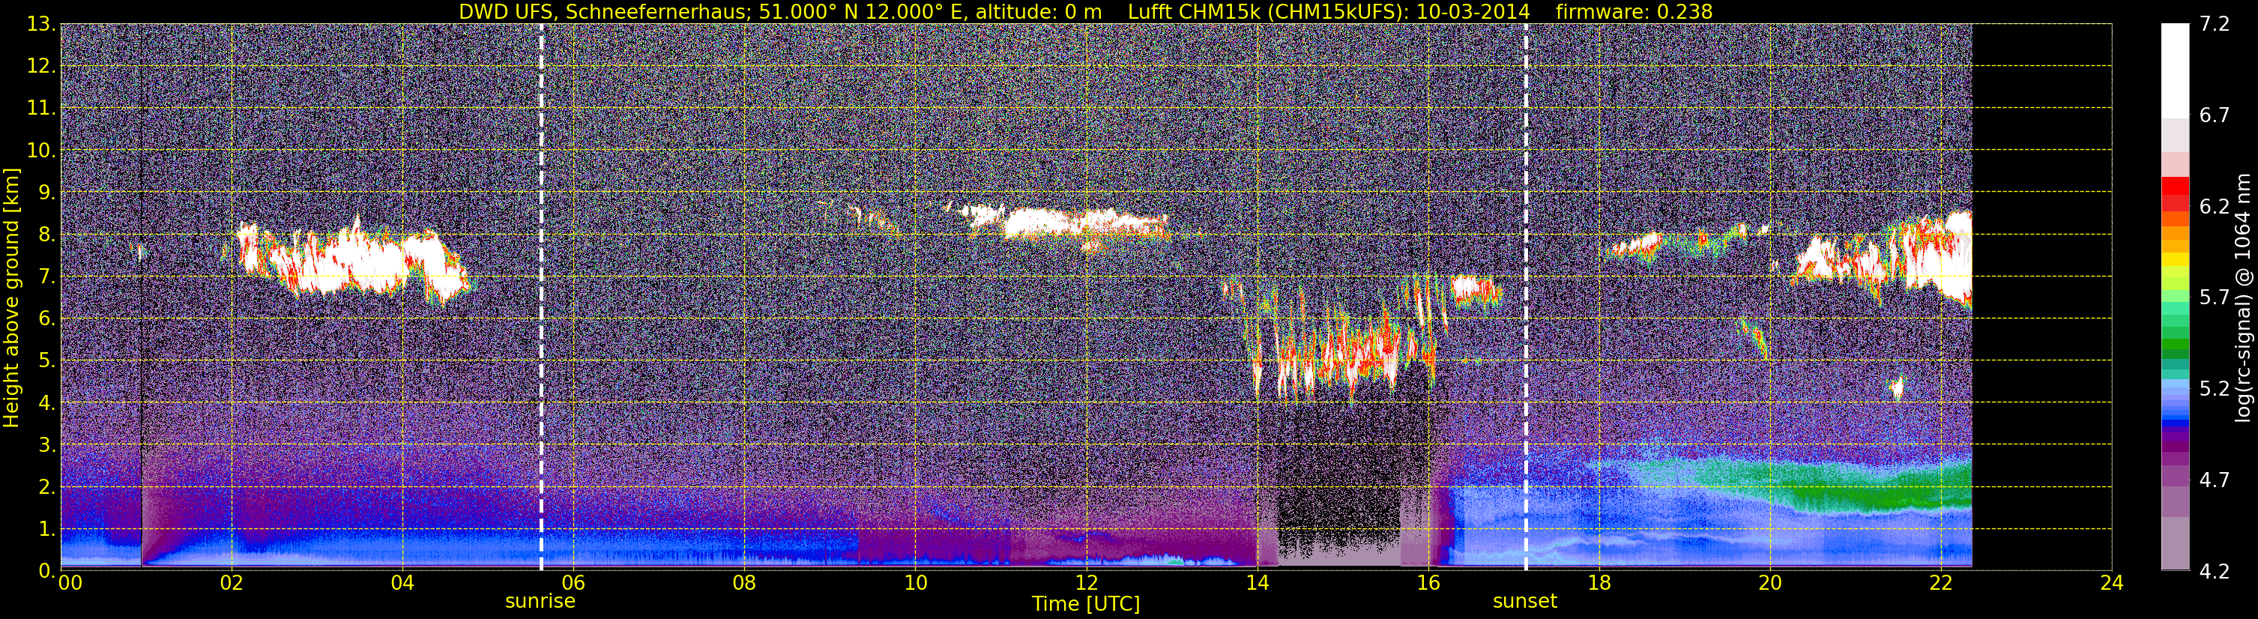Screen dimensions: 2258x619
Task: Click the height axis tick label 1
Action: [46, 530]
